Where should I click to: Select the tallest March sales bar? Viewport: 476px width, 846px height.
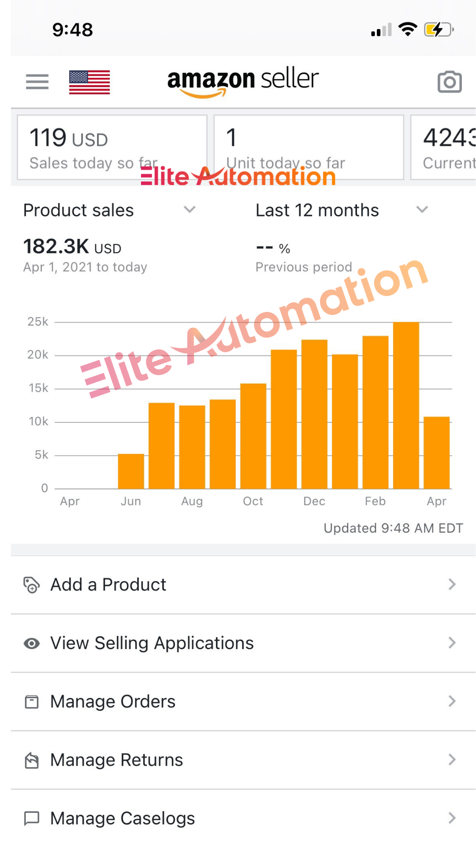click(406, 405)
